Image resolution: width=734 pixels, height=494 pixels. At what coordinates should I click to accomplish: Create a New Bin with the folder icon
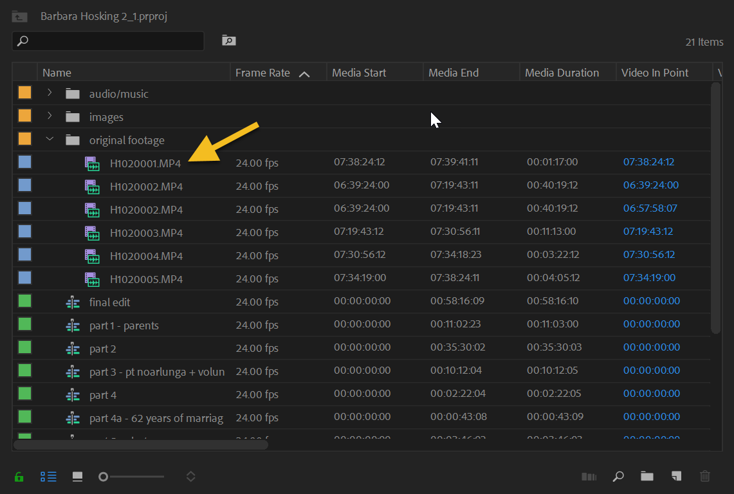[647, 477]
